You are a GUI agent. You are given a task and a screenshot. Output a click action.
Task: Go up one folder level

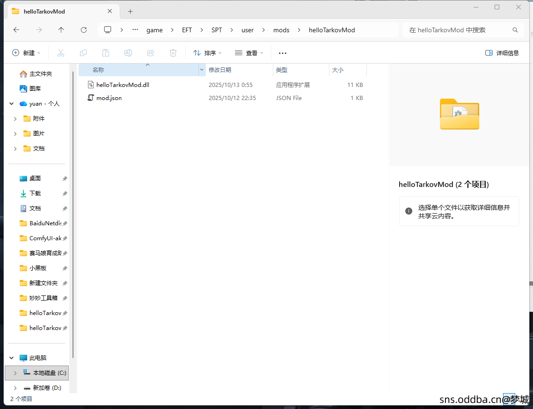tap(61, 30)
